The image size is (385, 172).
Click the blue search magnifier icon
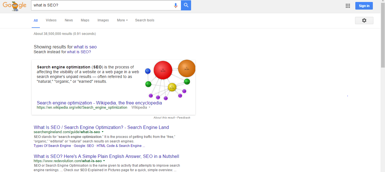(186, 5)
